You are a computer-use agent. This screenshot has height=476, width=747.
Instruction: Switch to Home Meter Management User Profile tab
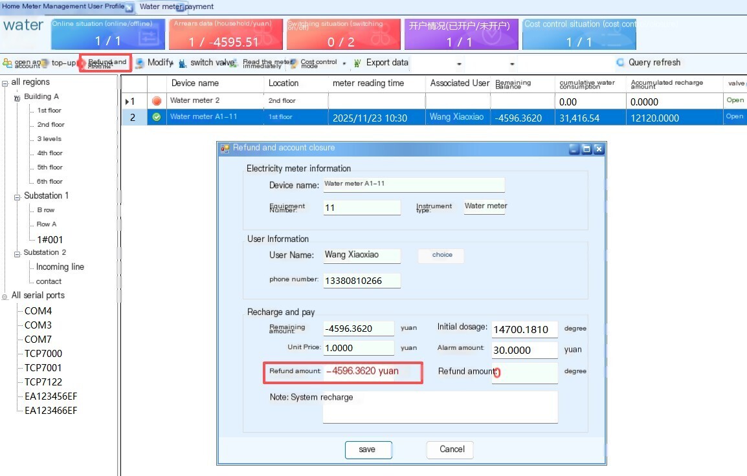(63, 6)
